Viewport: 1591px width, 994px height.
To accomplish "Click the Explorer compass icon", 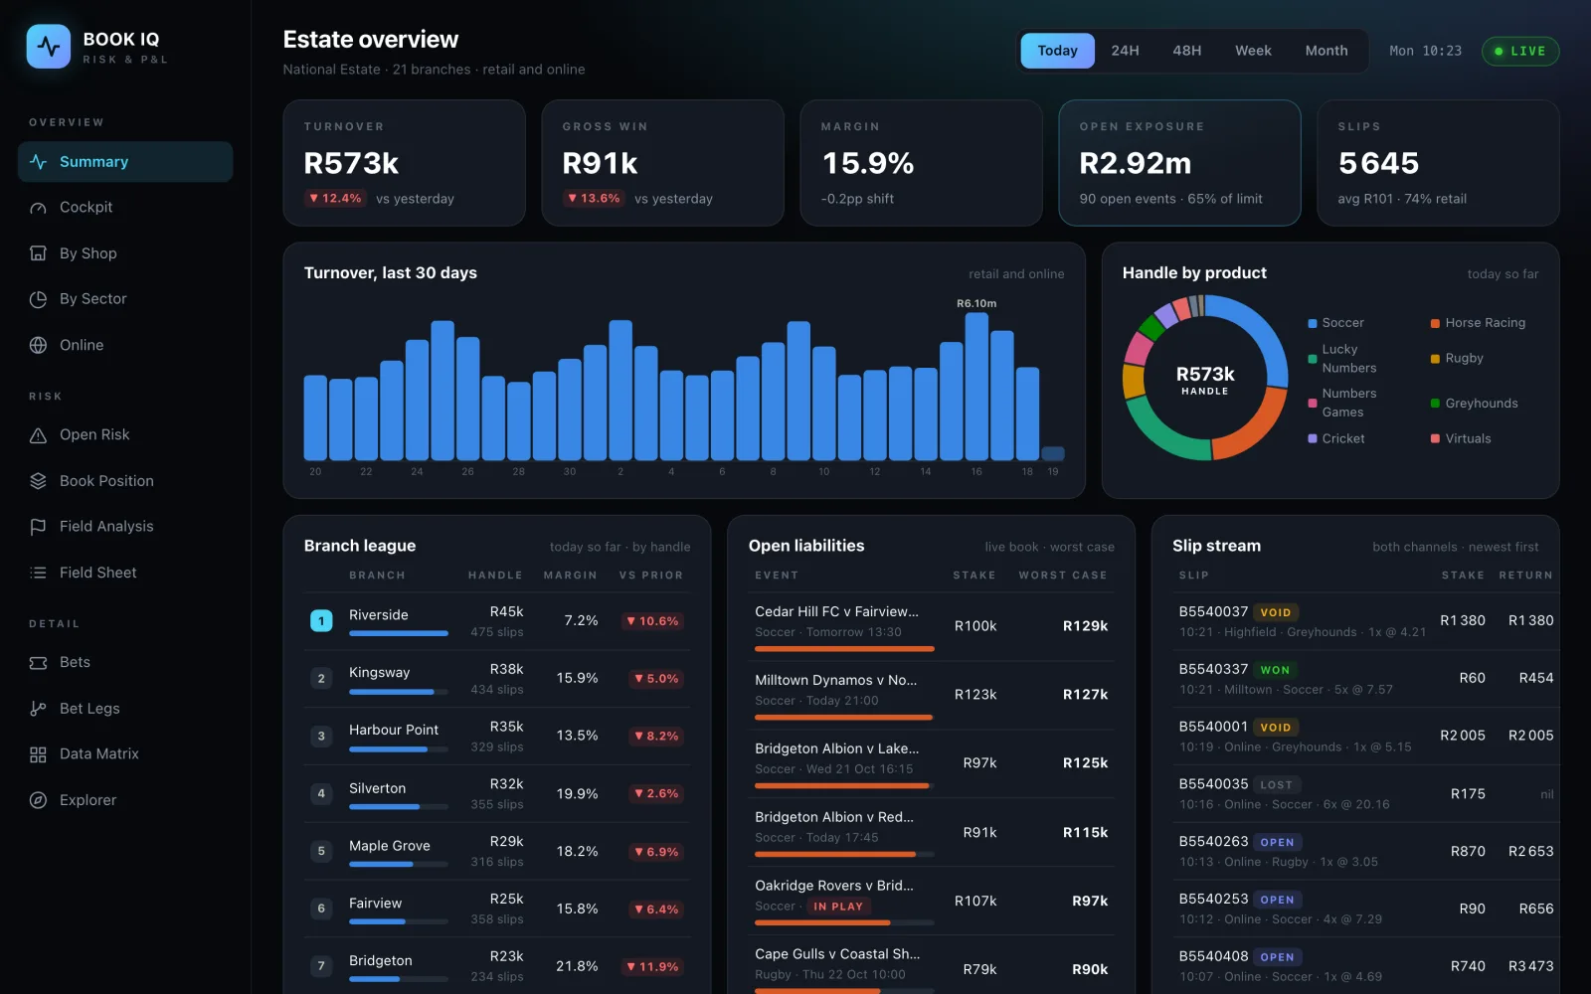I will click(38, 800).
